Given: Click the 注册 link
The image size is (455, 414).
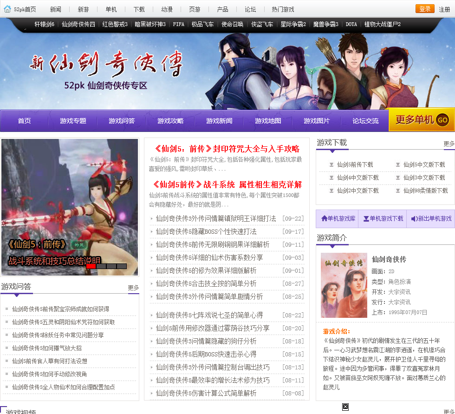Looking at the screenshot, I should click(444, 9).
